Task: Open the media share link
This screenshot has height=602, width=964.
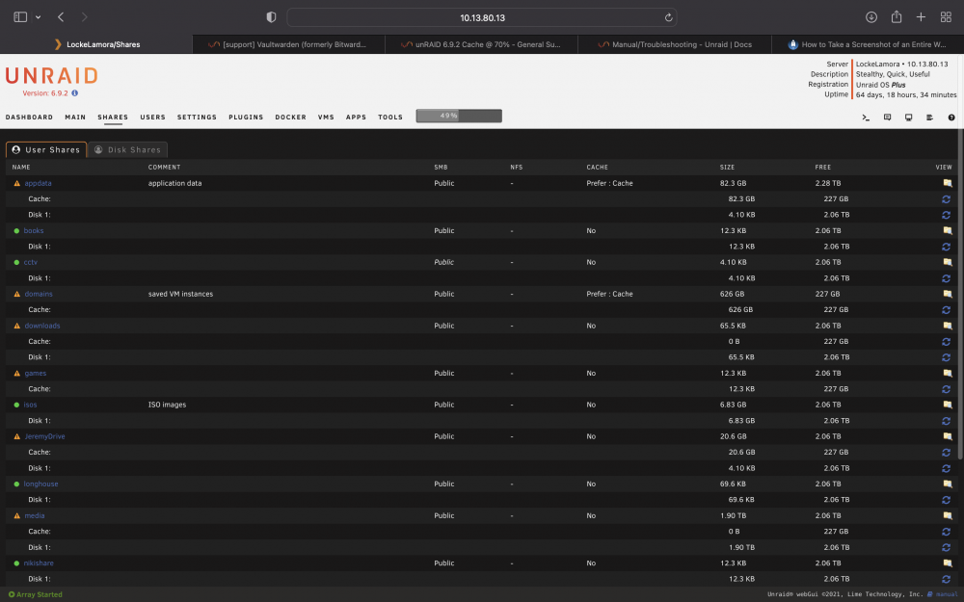Action: [x=35, y=515]
